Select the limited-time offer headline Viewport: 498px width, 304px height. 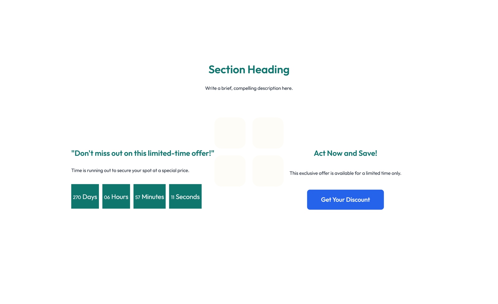coord(143,153)
